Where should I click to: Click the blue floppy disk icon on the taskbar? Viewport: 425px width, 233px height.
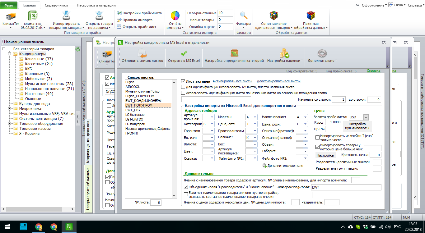click(x=23, y=226)
